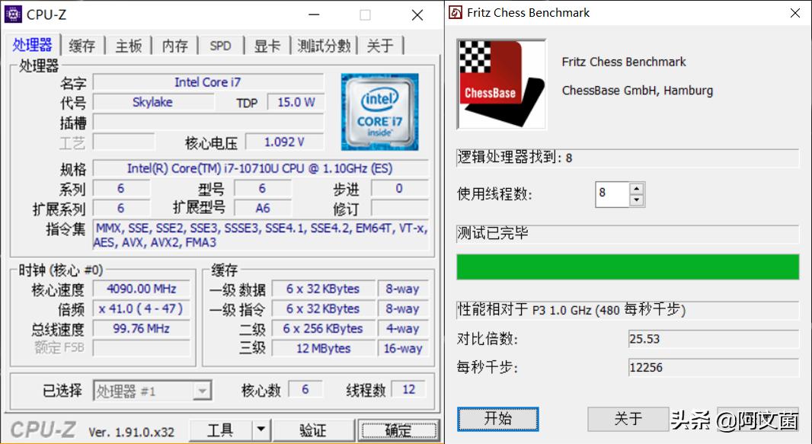
Task: Decrease the thread count with the down arrow
Action: point(638,200)
